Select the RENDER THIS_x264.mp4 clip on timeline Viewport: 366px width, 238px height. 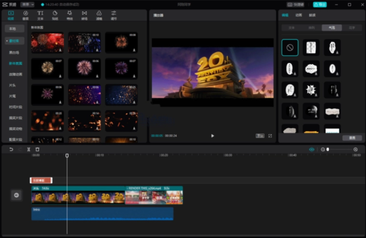click(x=154, y=195)
